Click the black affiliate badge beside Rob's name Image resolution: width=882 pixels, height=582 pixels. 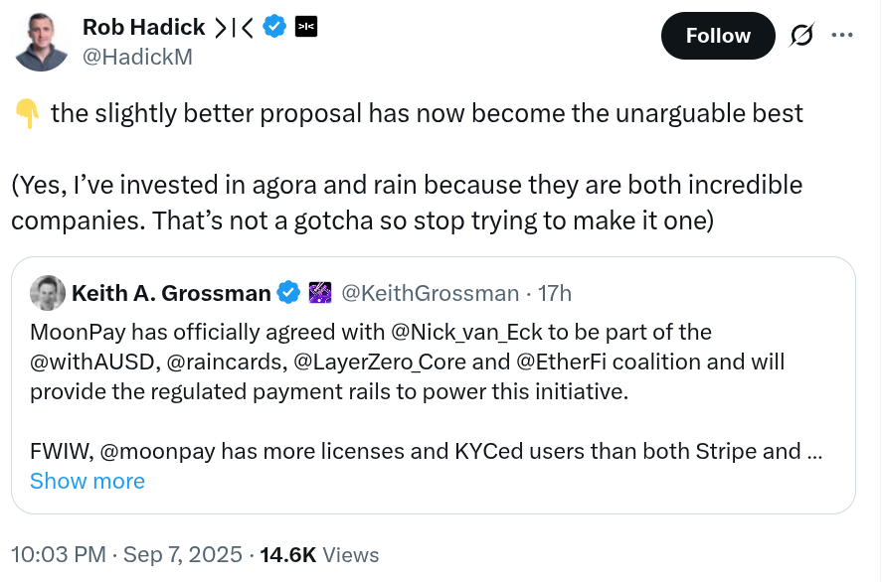306,27
